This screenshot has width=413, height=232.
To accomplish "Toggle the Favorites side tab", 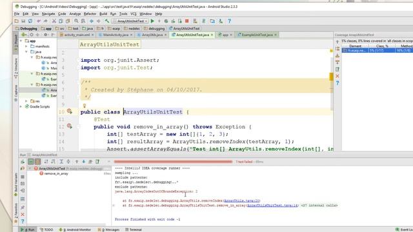I will 15,213.
